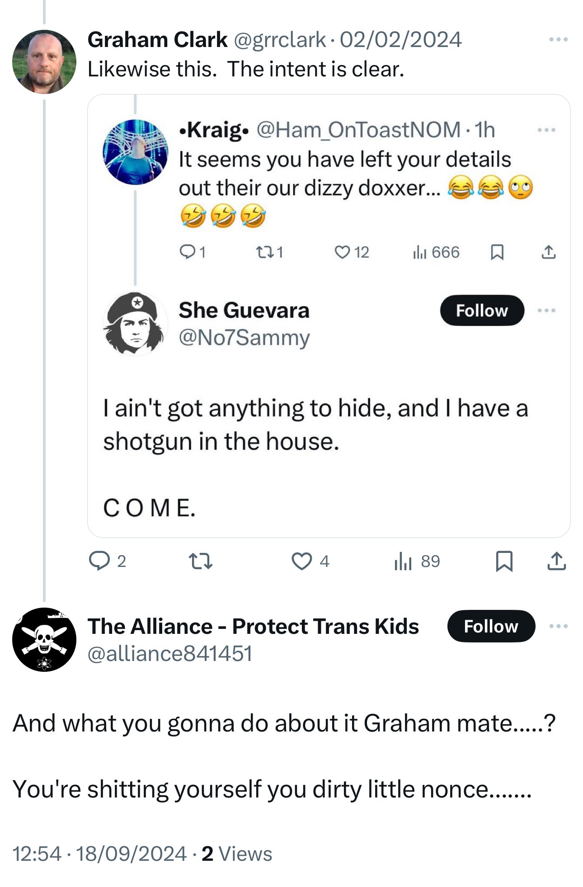Screen dimensions: 583x887
Task: Bookmark Graham Clark's tweet
Action: tap(504, 561)
